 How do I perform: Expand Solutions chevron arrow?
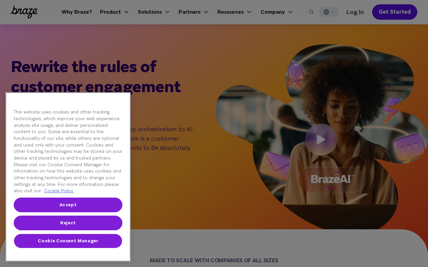(167, 12)
